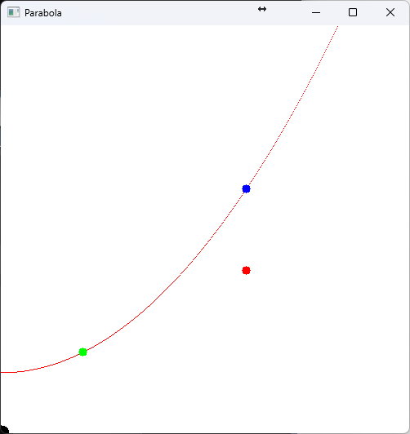Click the Parabola app icon in title bar
The width and height of the screenshot is (410, 434).
[x=13, y=12]
